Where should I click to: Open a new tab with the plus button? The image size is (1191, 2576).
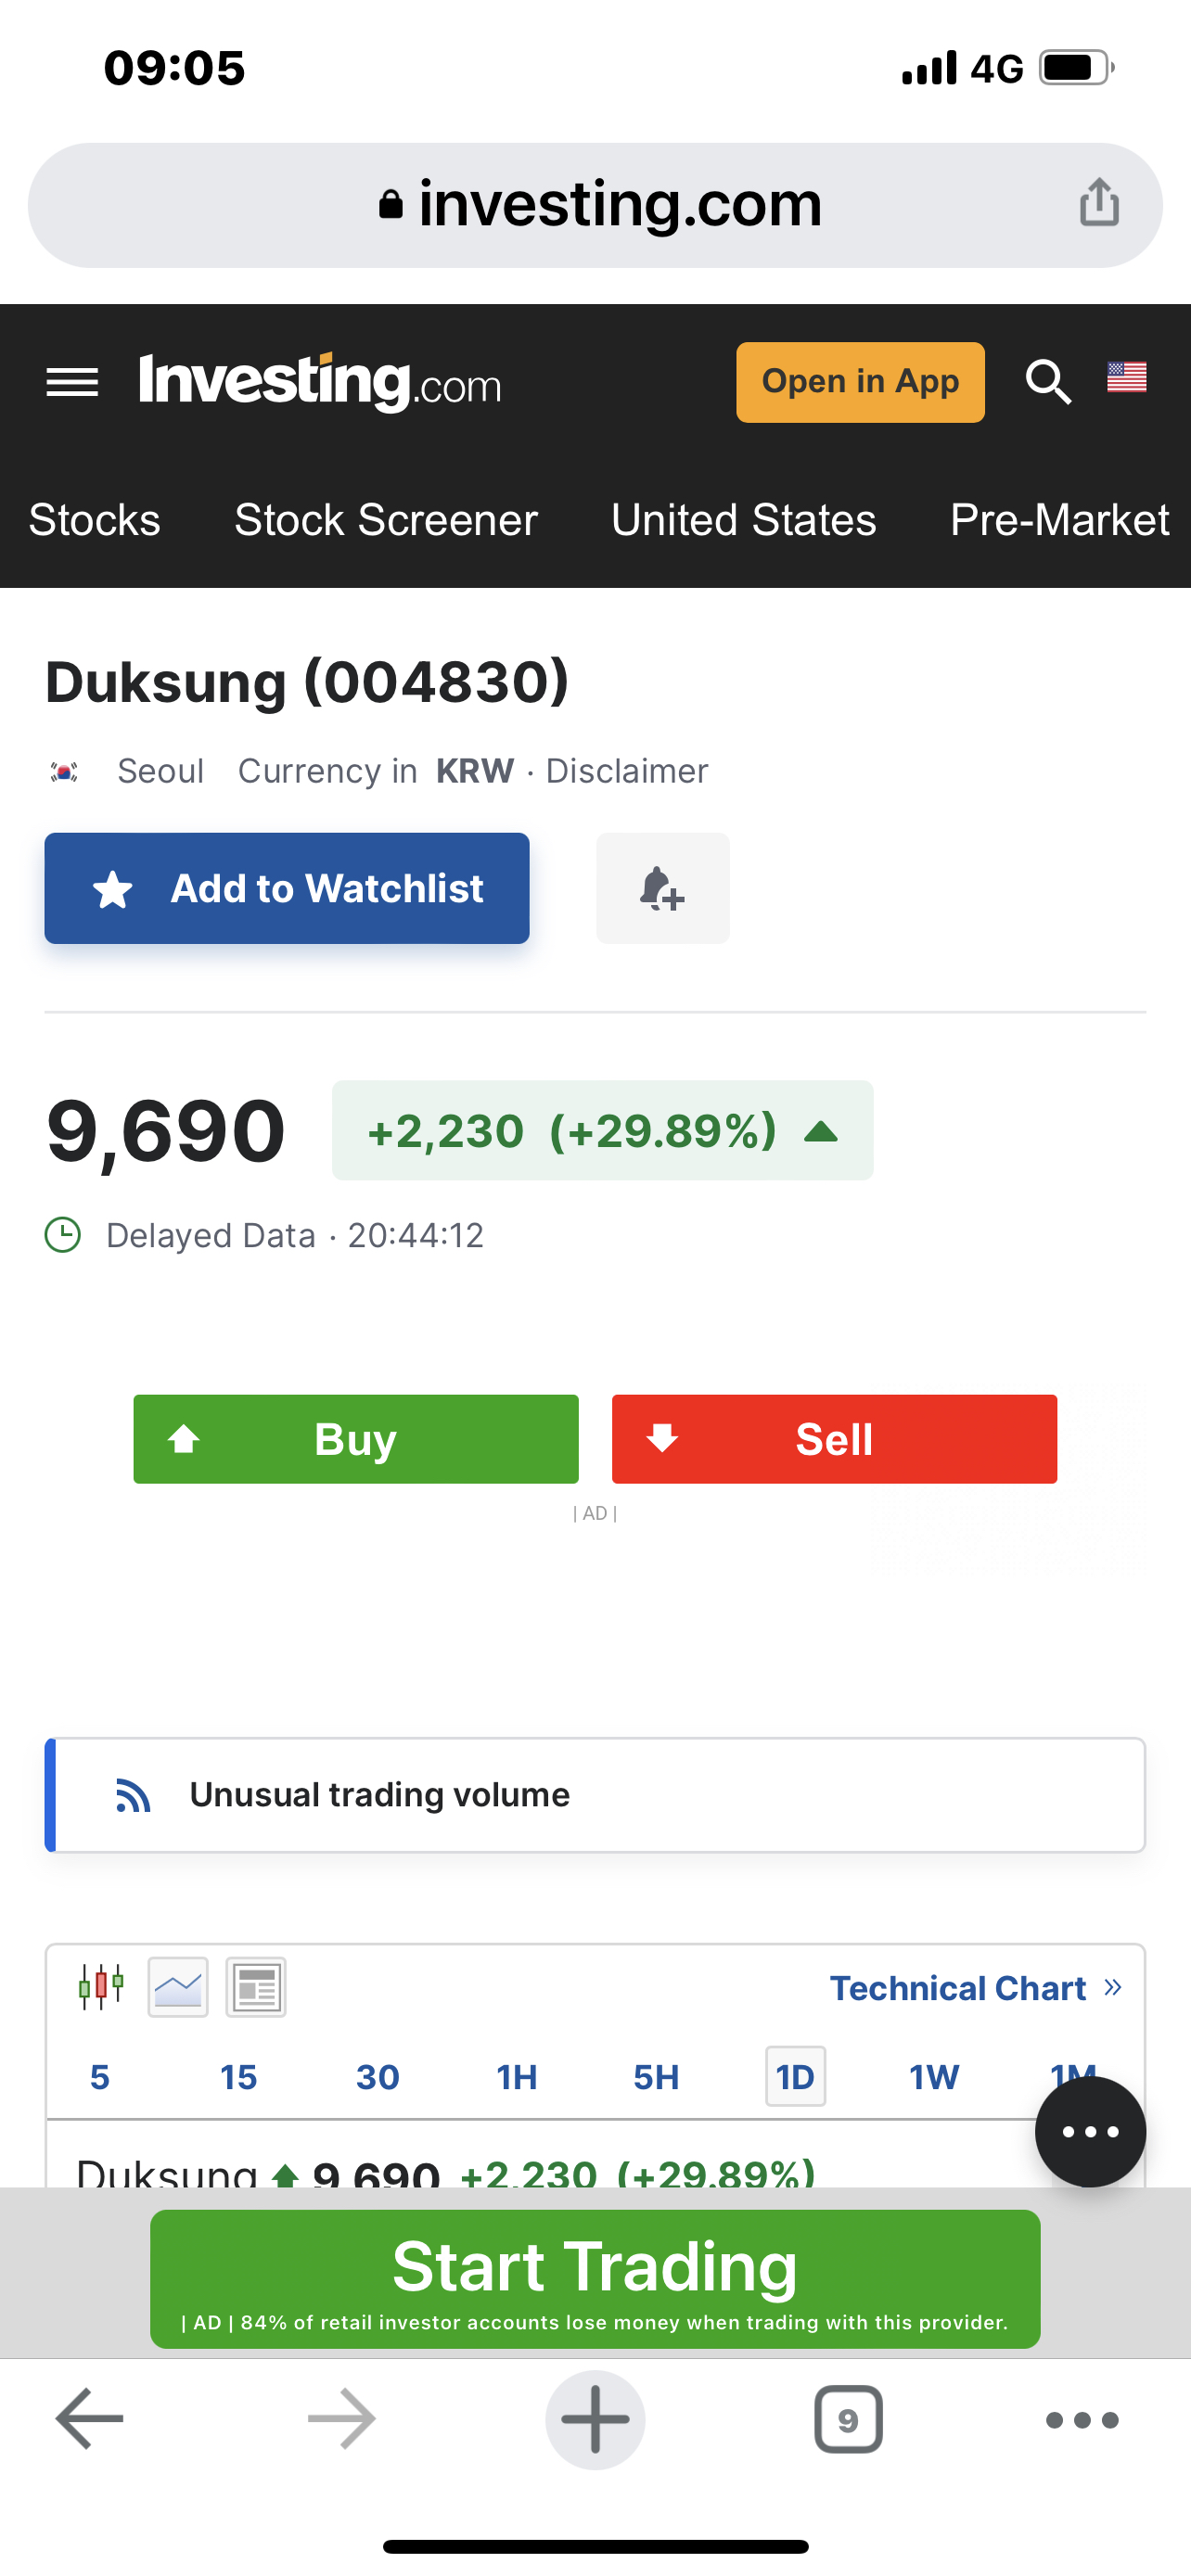595,2419
